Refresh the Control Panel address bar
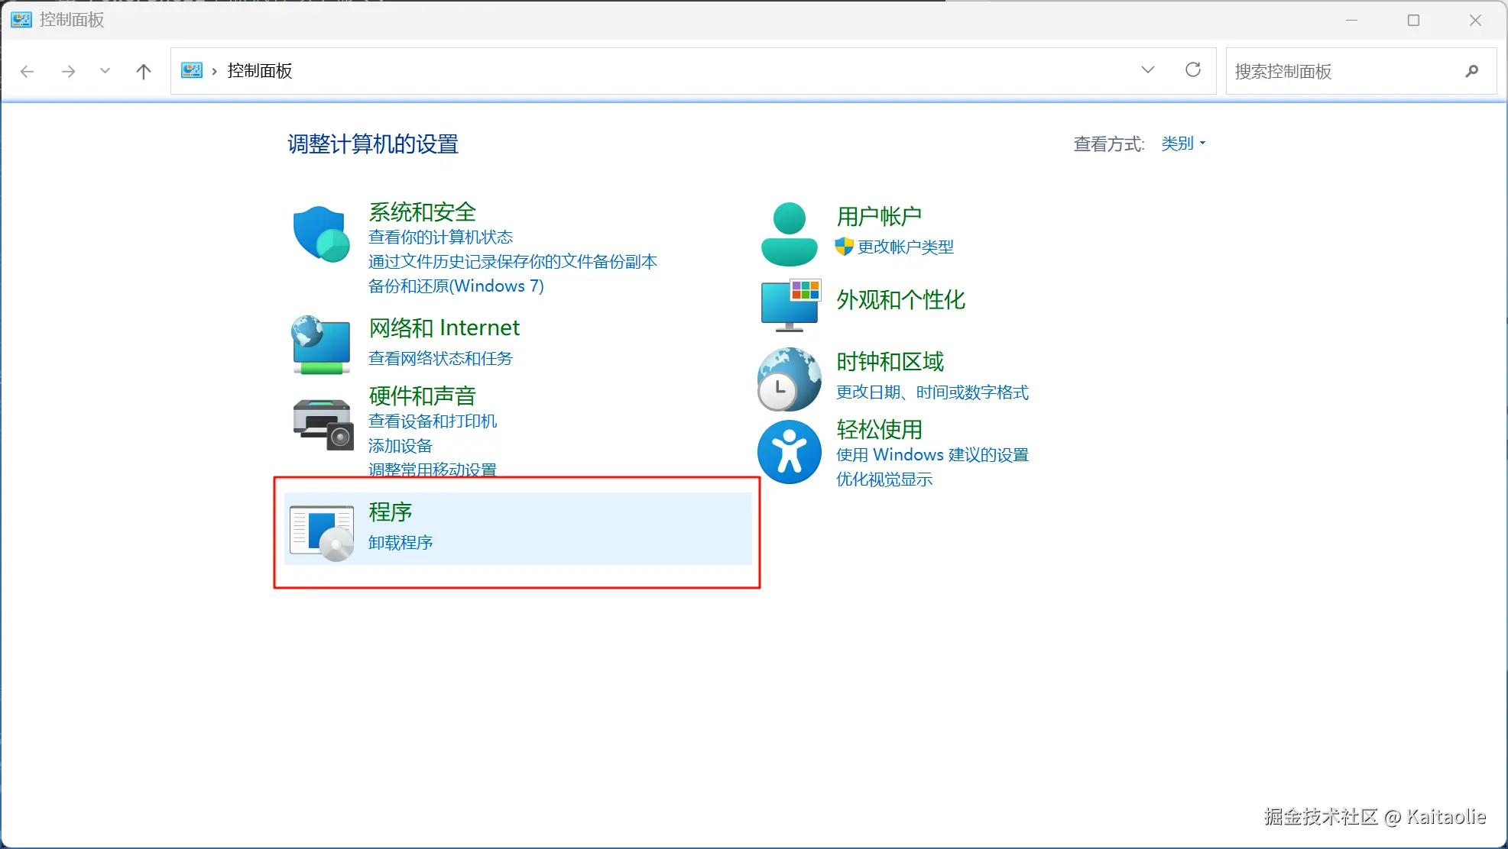Viewport: 1508px width, 849px height. click(x=1192, y=70)
